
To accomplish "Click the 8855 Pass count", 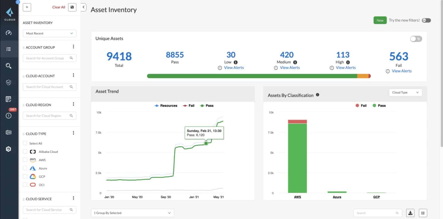I will point(175,55).
